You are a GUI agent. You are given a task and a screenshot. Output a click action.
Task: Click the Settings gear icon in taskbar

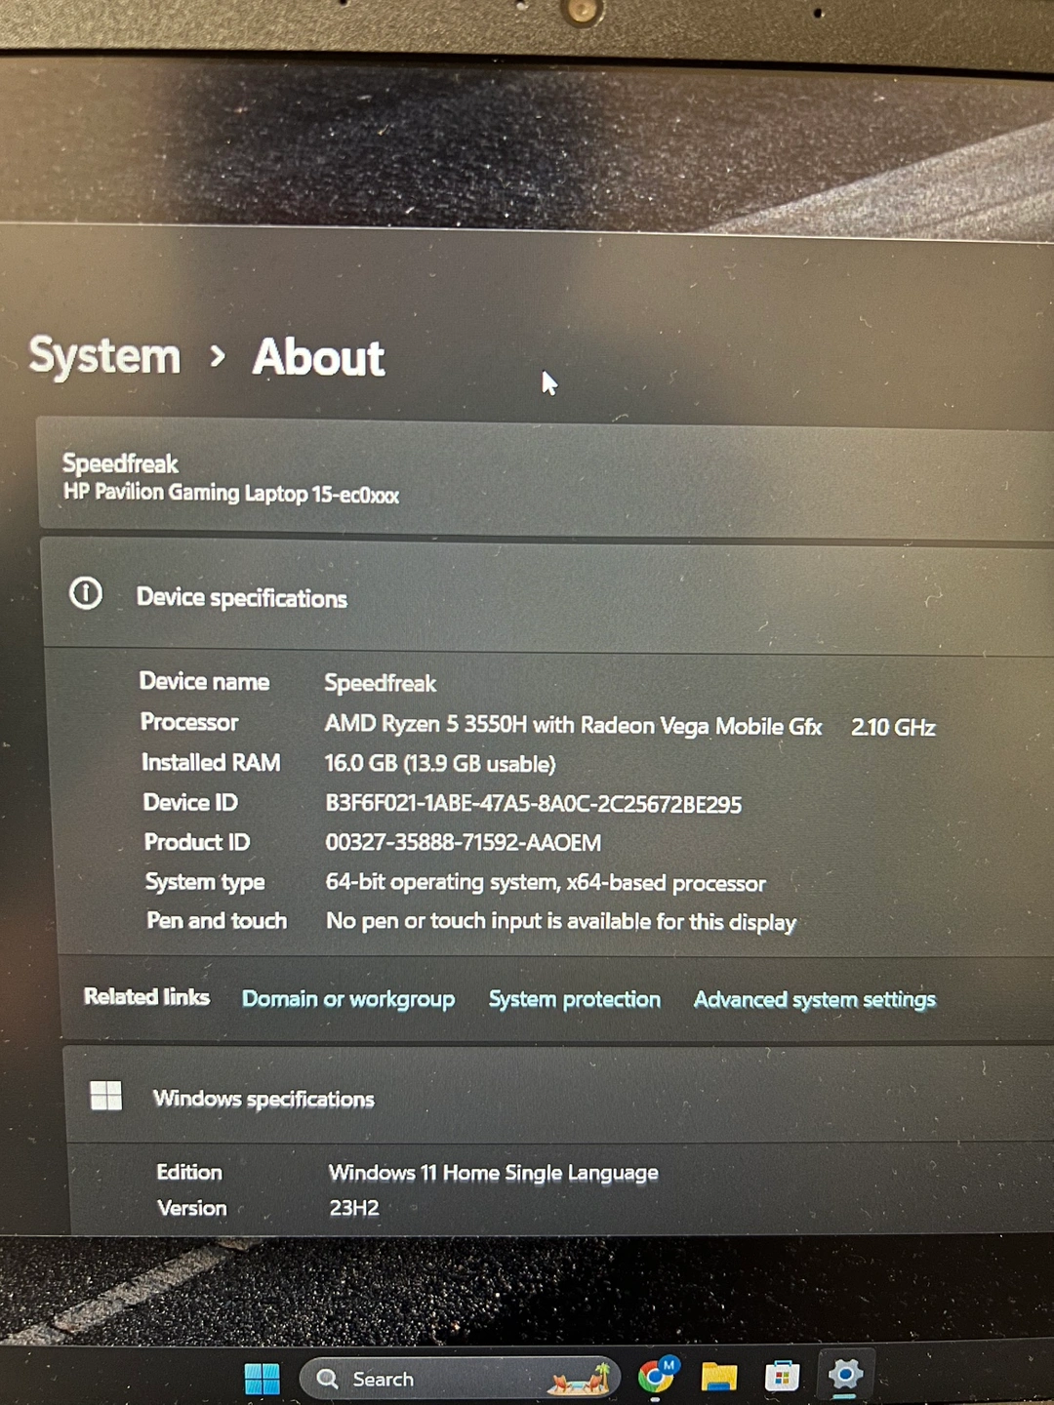tap(845, 1375)
